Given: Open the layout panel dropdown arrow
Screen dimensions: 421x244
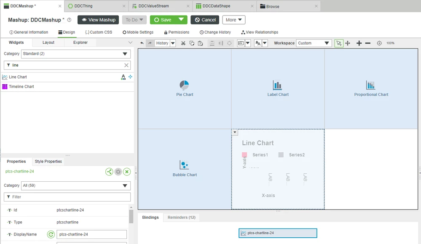Looking at the screenshot, I should (x=248, y=43).
